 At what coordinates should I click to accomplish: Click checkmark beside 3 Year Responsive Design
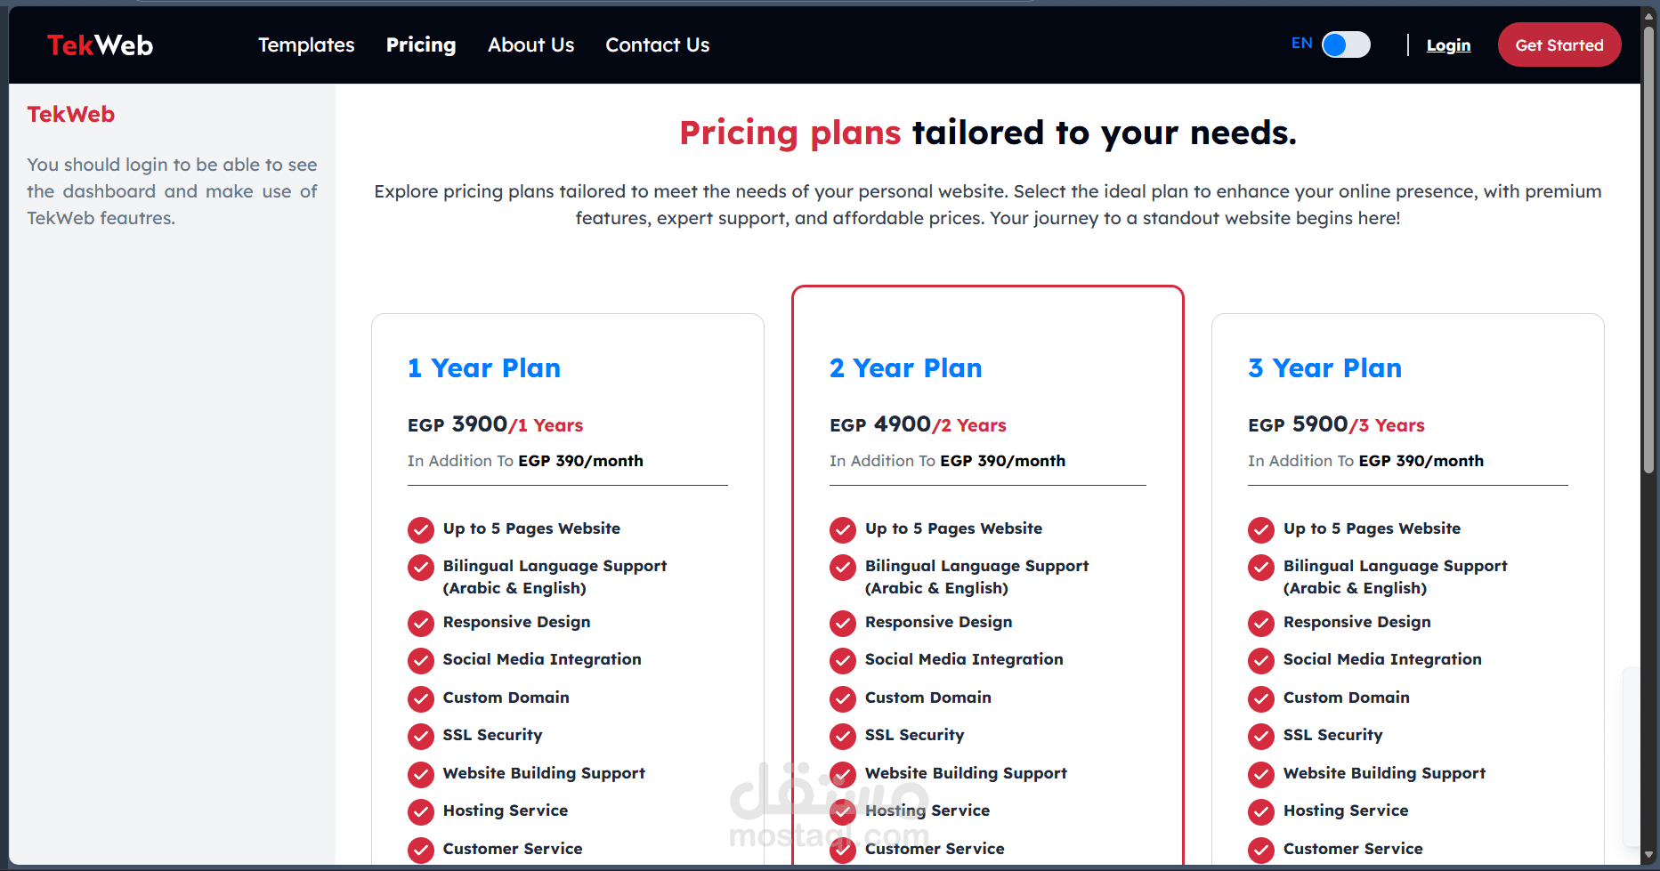coord(1261,623)
